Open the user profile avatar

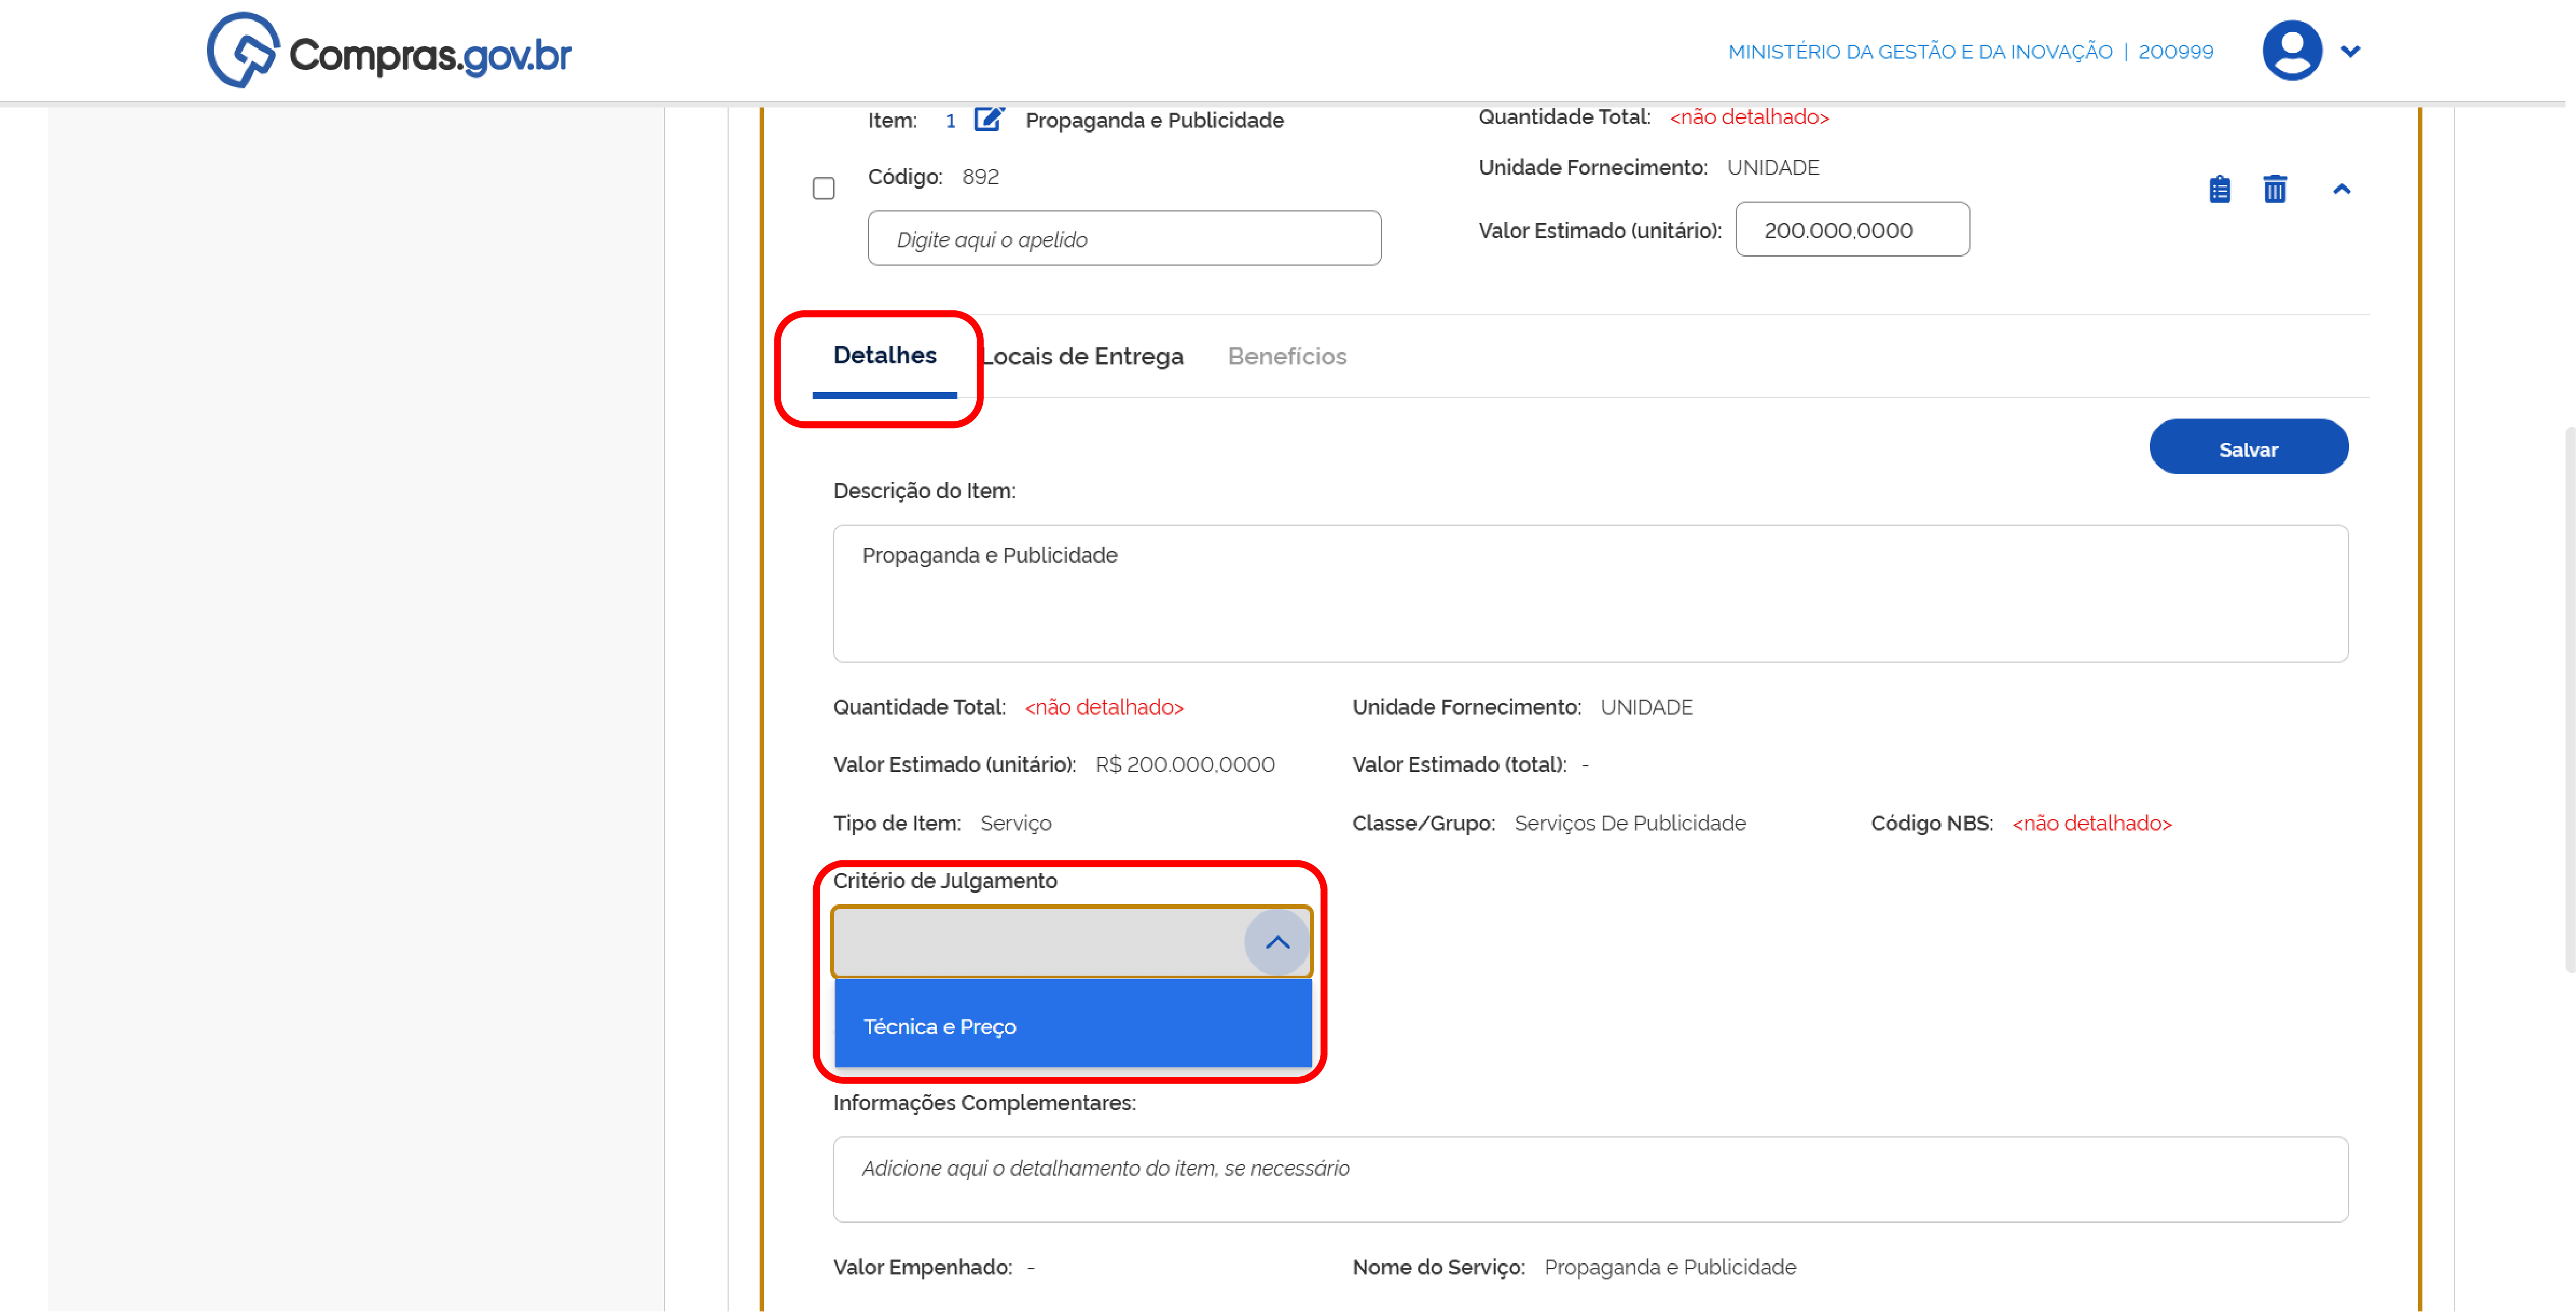click(2291, 50)
